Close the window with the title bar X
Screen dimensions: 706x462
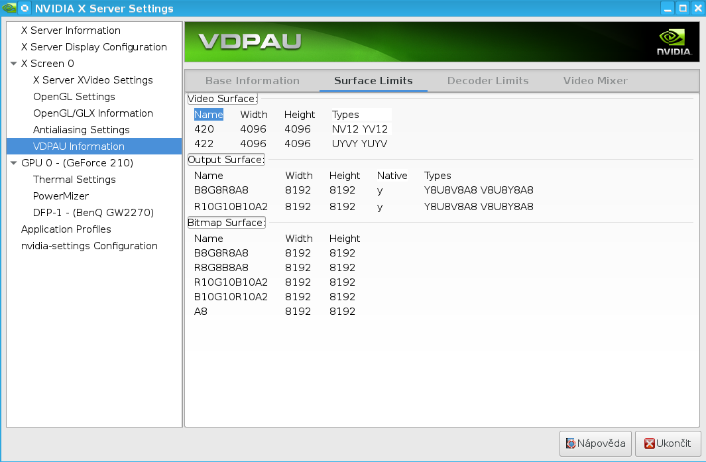click(698, 9)
